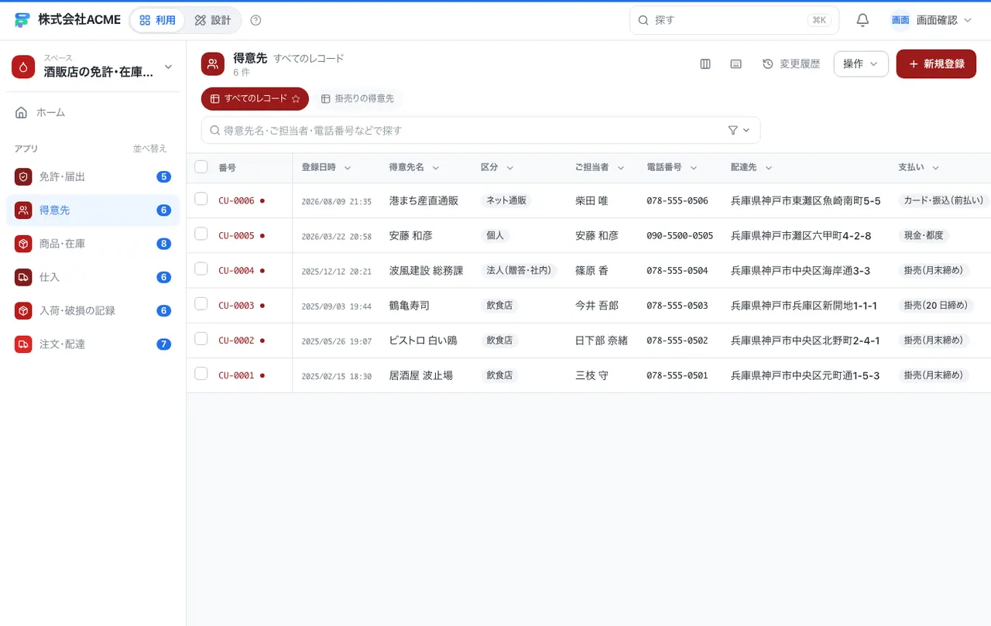The height and width of the screenshot is (626, 991).
Task: Switch to 掛売りの得意先 view tab
Action: tap(358, 99)
